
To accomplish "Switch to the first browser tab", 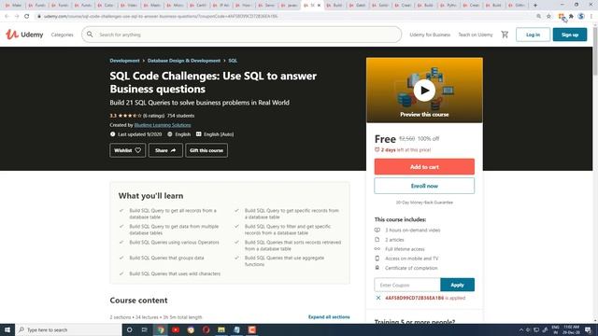I will click(13, 6).
